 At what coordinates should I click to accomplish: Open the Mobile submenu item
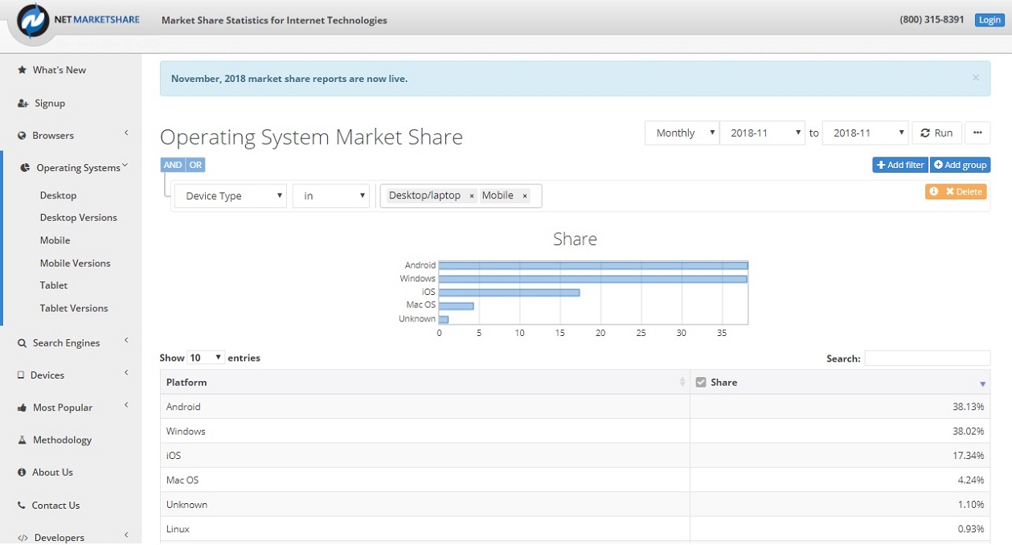click(x=55, y=240)
